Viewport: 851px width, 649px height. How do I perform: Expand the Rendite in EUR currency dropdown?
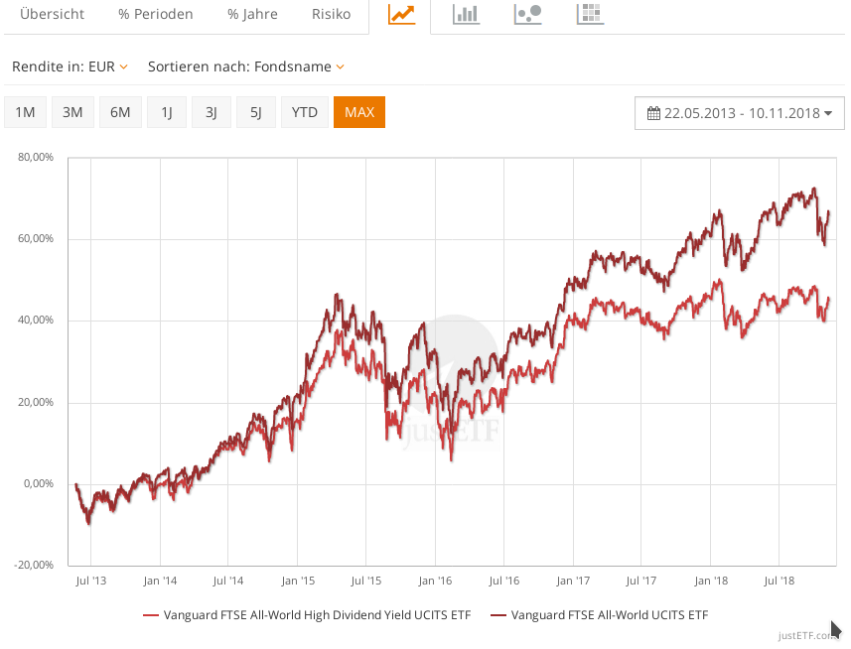(x=71, y=66)
